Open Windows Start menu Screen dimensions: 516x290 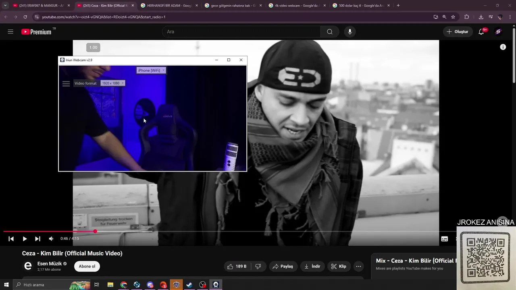6,285
